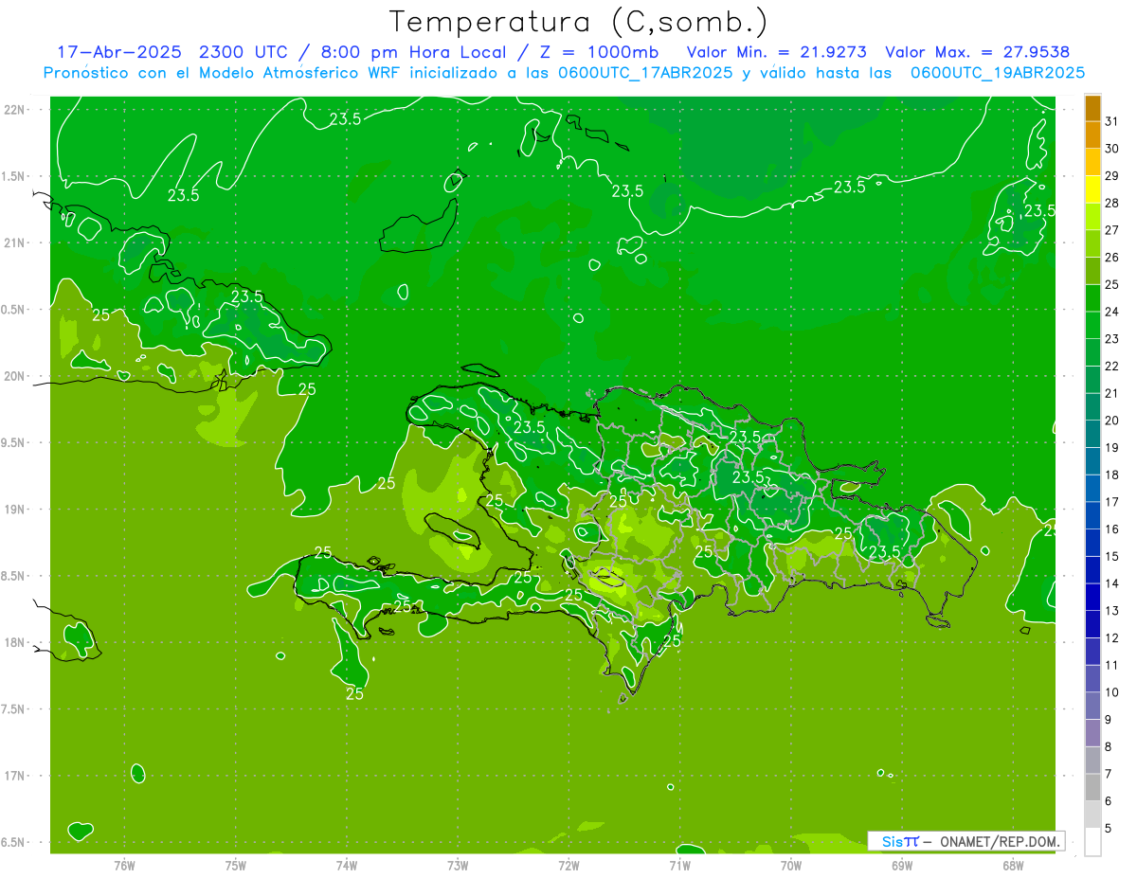The height and width of the screenshot is (878, 1137).
Task: Click the '5' value on the color scale
Action: (x=1108, y=828)
